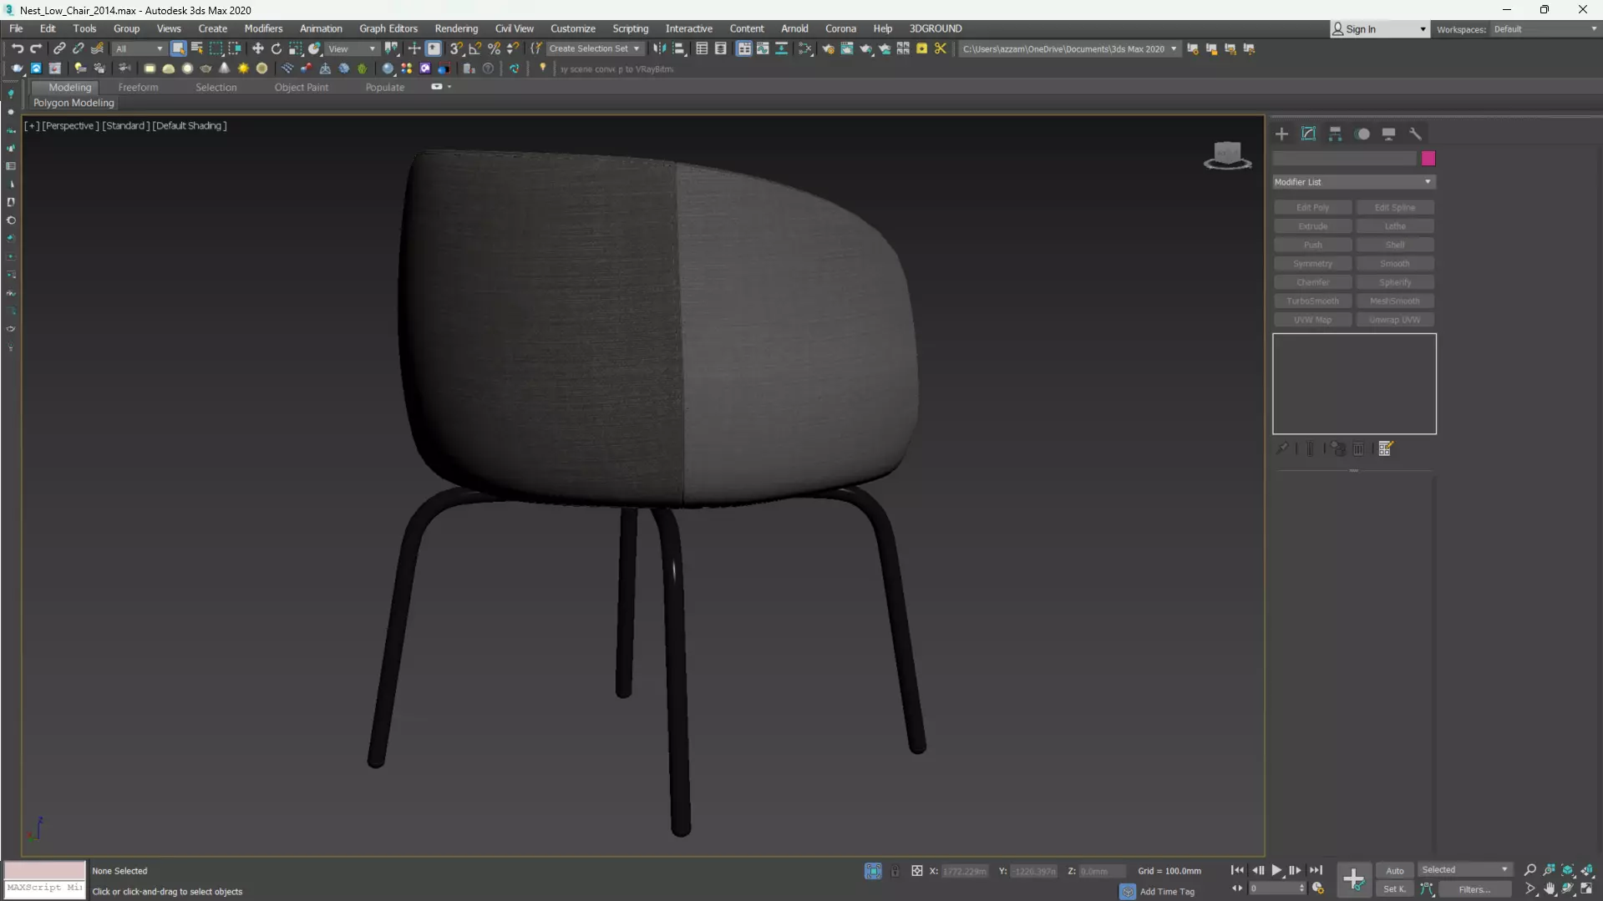Click the pink MAXScript listener mini field

[x=44, y=870]
